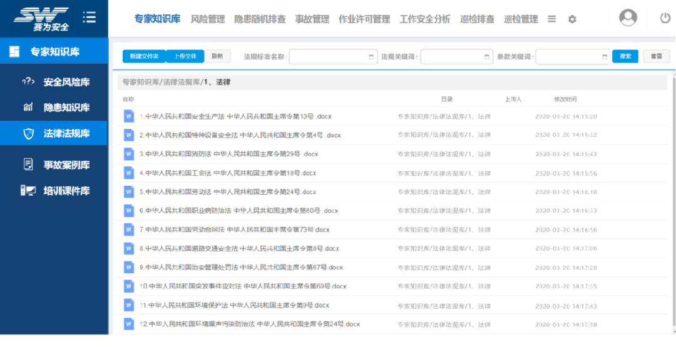The width and height of the screenshot is (676, 347).
Task: Open the settings gear icon in top navigation
Action: tap(572, 19)
